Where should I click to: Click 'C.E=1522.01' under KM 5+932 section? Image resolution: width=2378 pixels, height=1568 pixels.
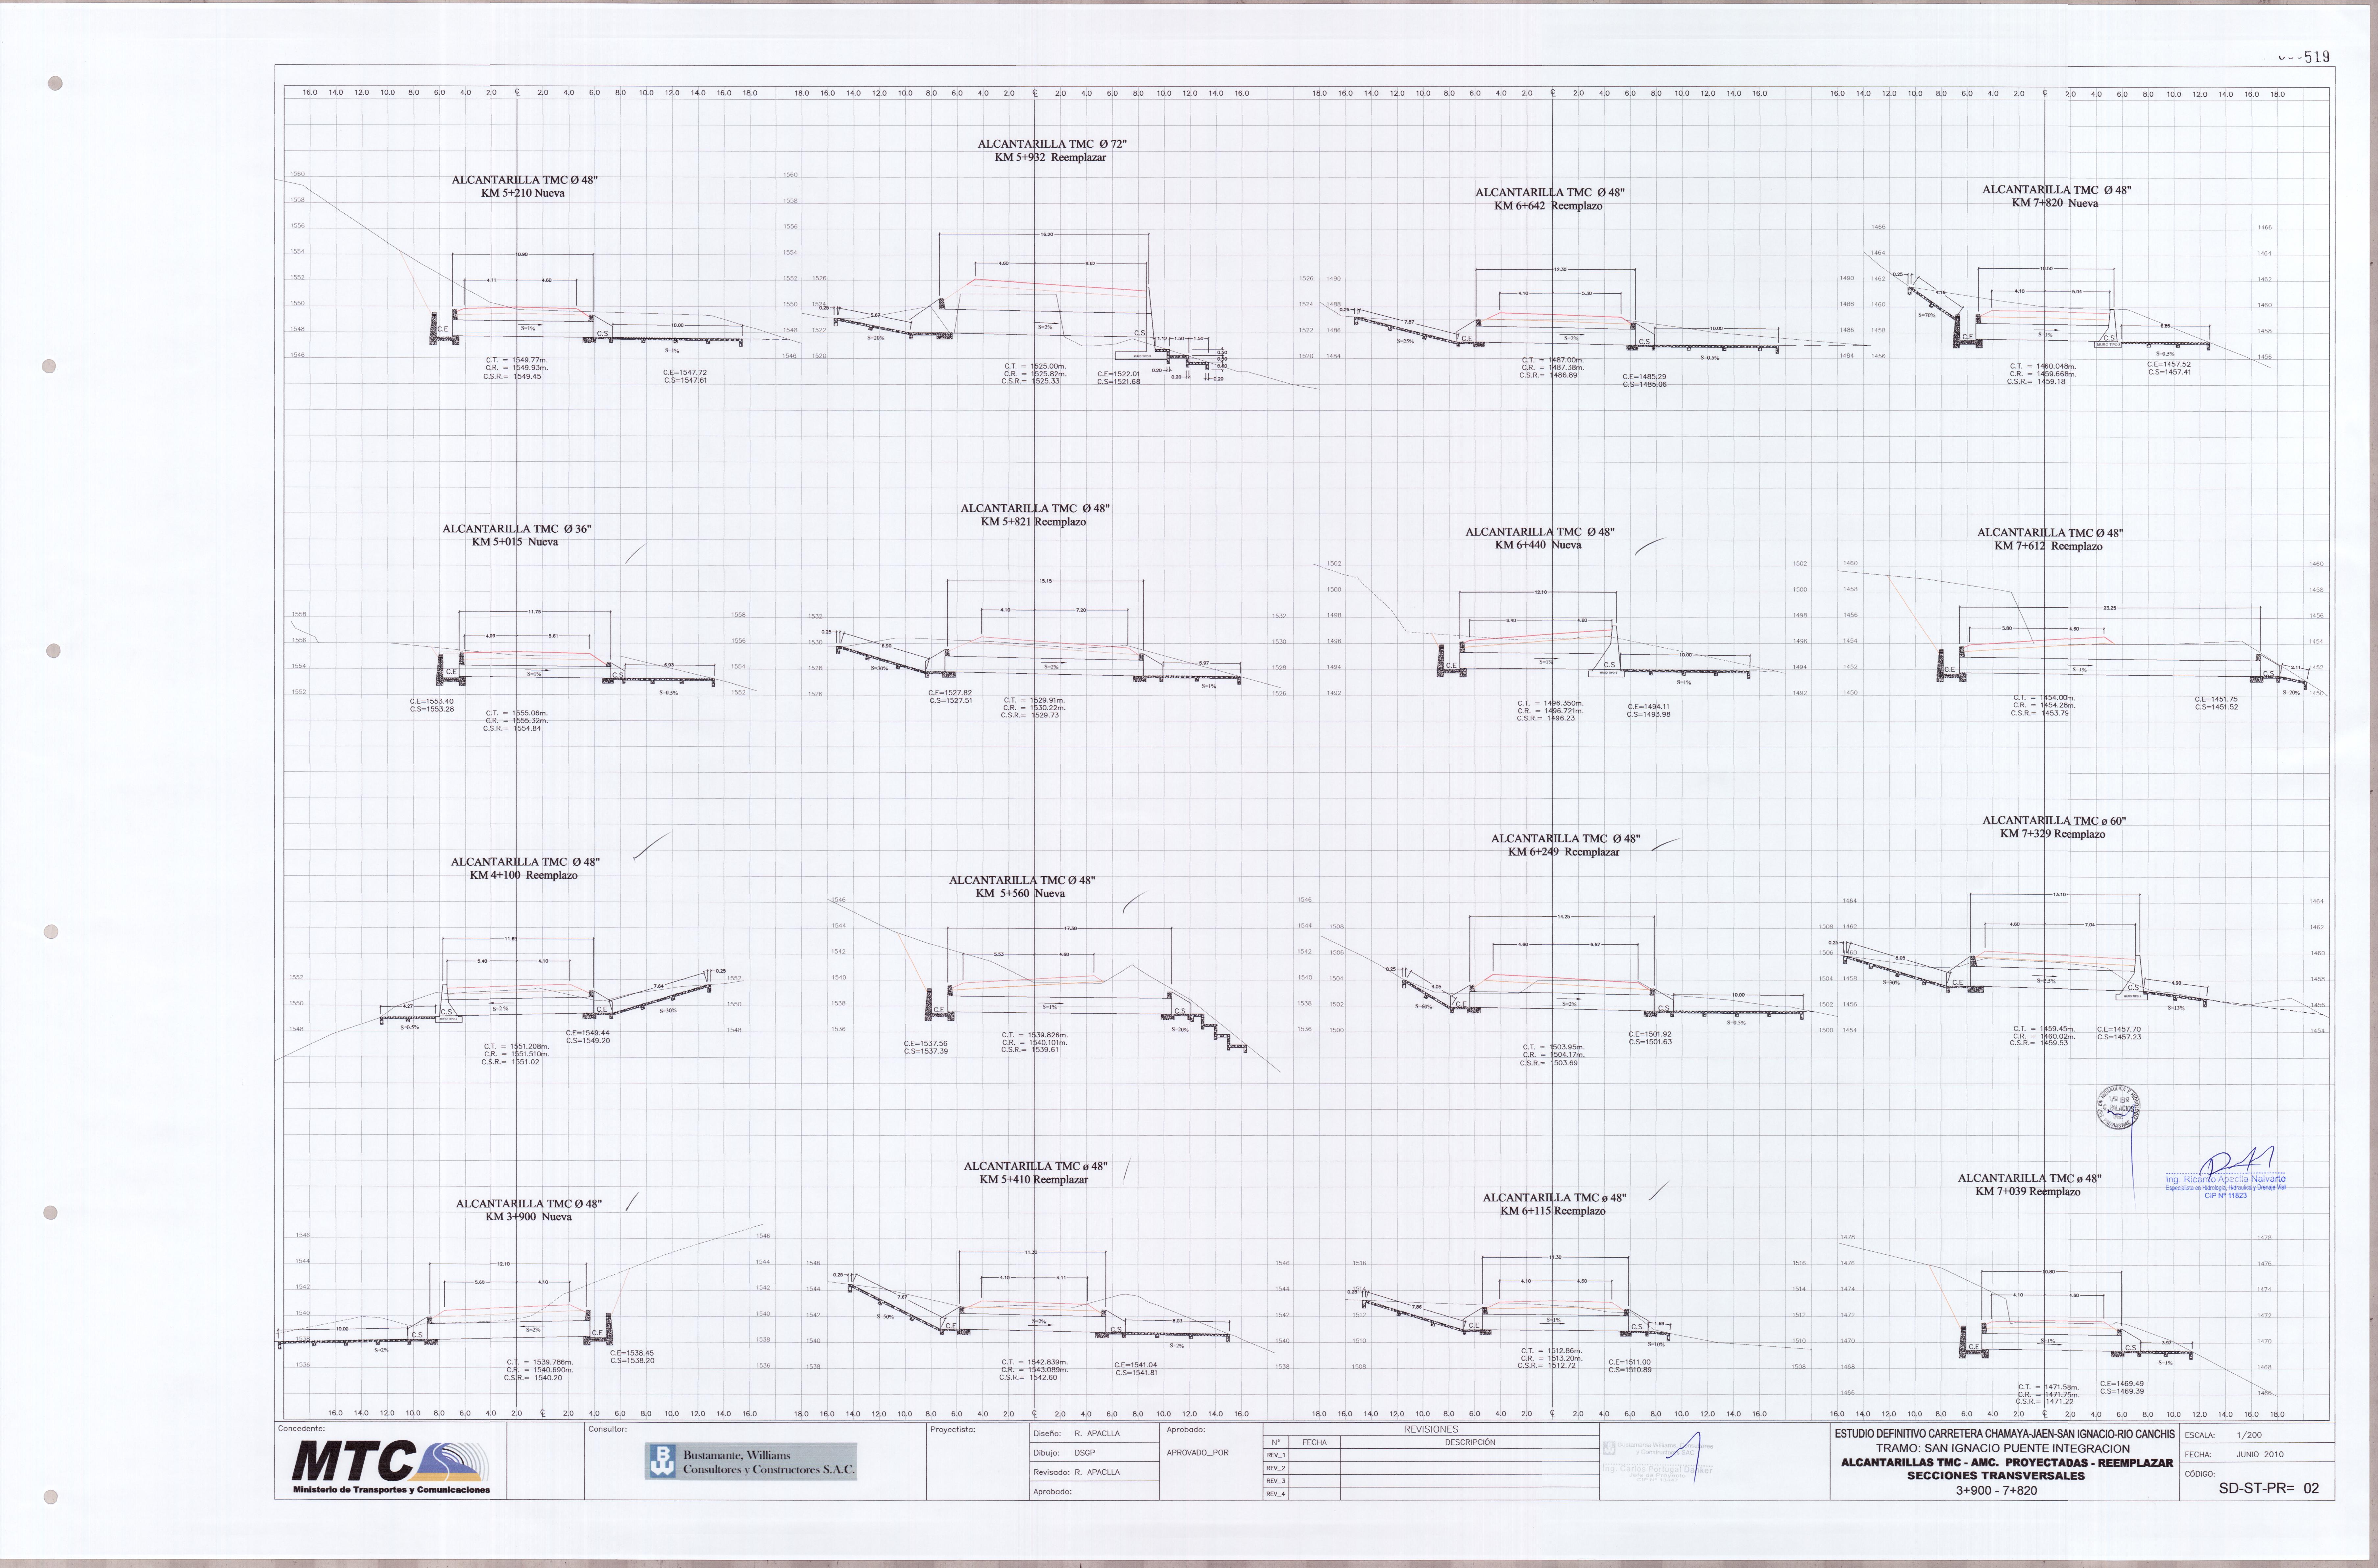(1118, 374)
